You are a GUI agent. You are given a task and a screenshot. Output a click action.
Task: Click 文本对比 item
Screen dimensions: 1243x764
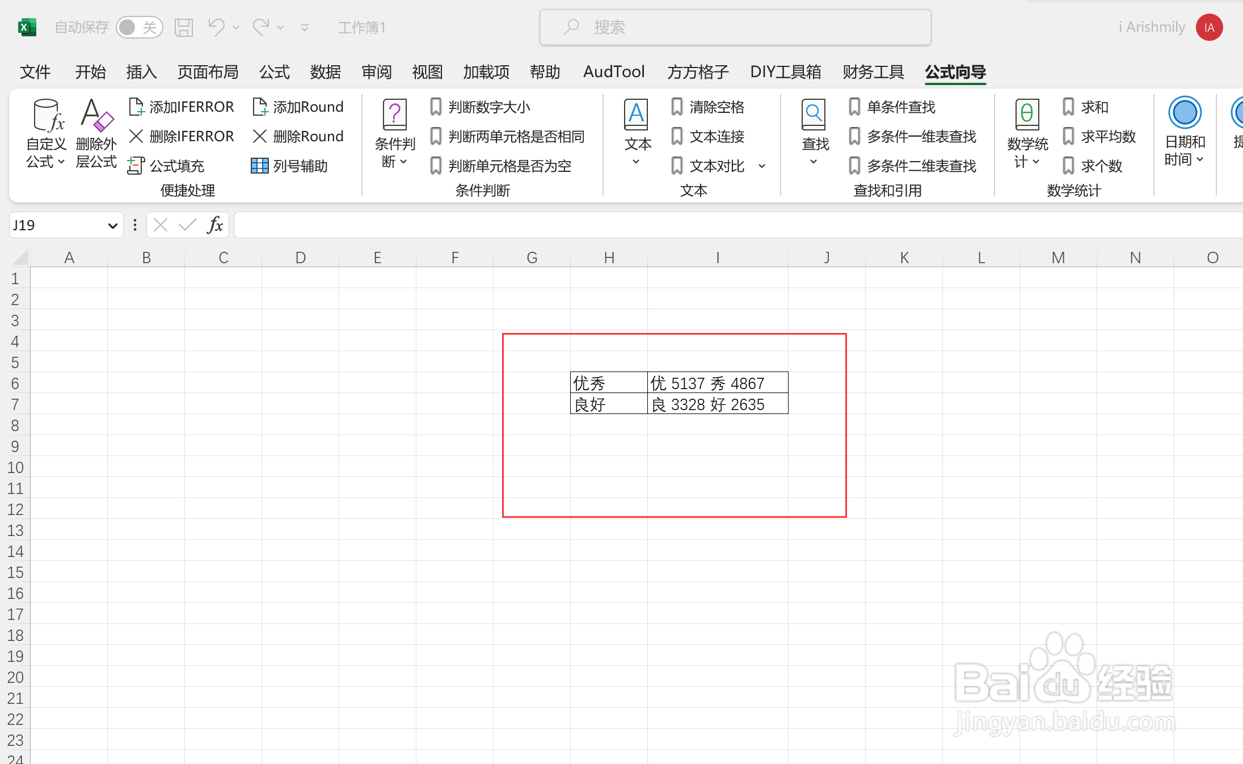point(707,166)
